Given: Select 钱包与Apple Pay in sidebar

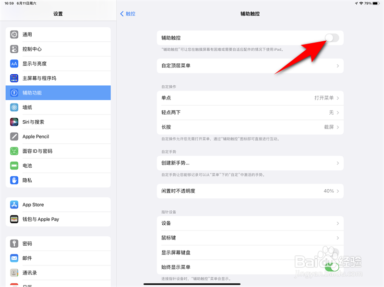Looking at the screenshot, I should point(58,219).
